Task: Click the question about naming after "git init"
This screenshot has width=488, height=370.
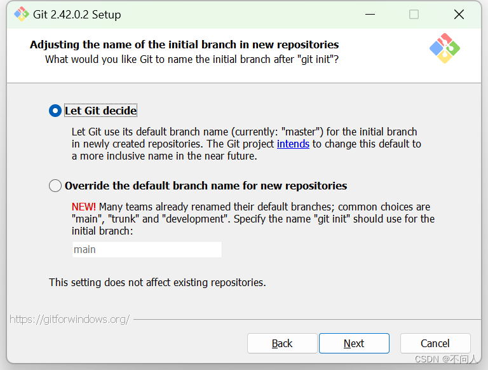Action: coord(192,59)
